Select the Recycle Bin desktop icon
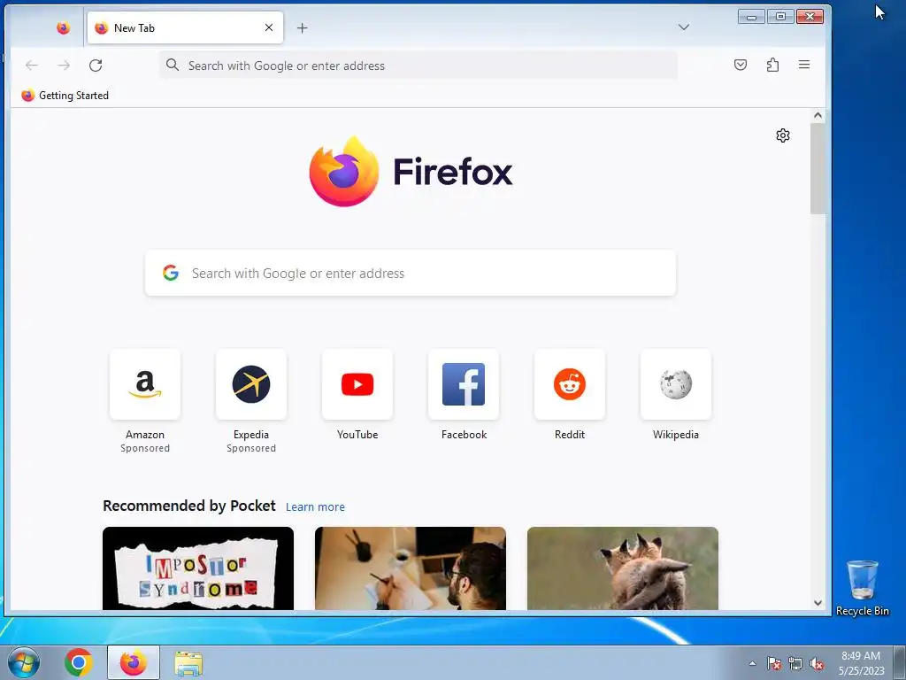Screen dimensions: 906x680 pos(862,588)
